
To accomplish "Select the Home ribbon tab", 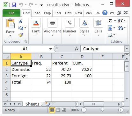I will click(x=26, y=13).
